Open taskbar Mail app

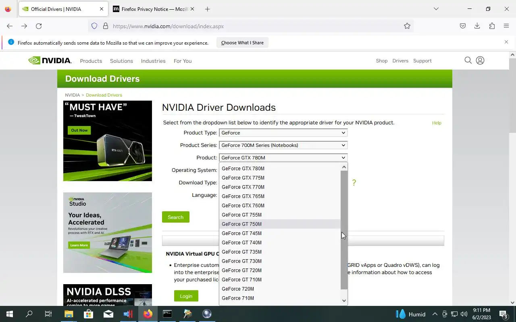(x=108, y=314)
